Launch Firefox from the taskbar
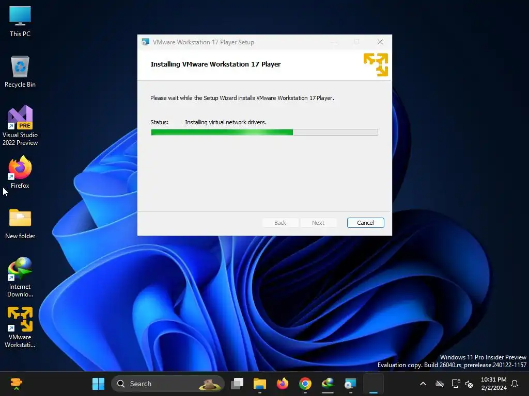The width and height of the screenshot is (529, 396). pos(283,384)
